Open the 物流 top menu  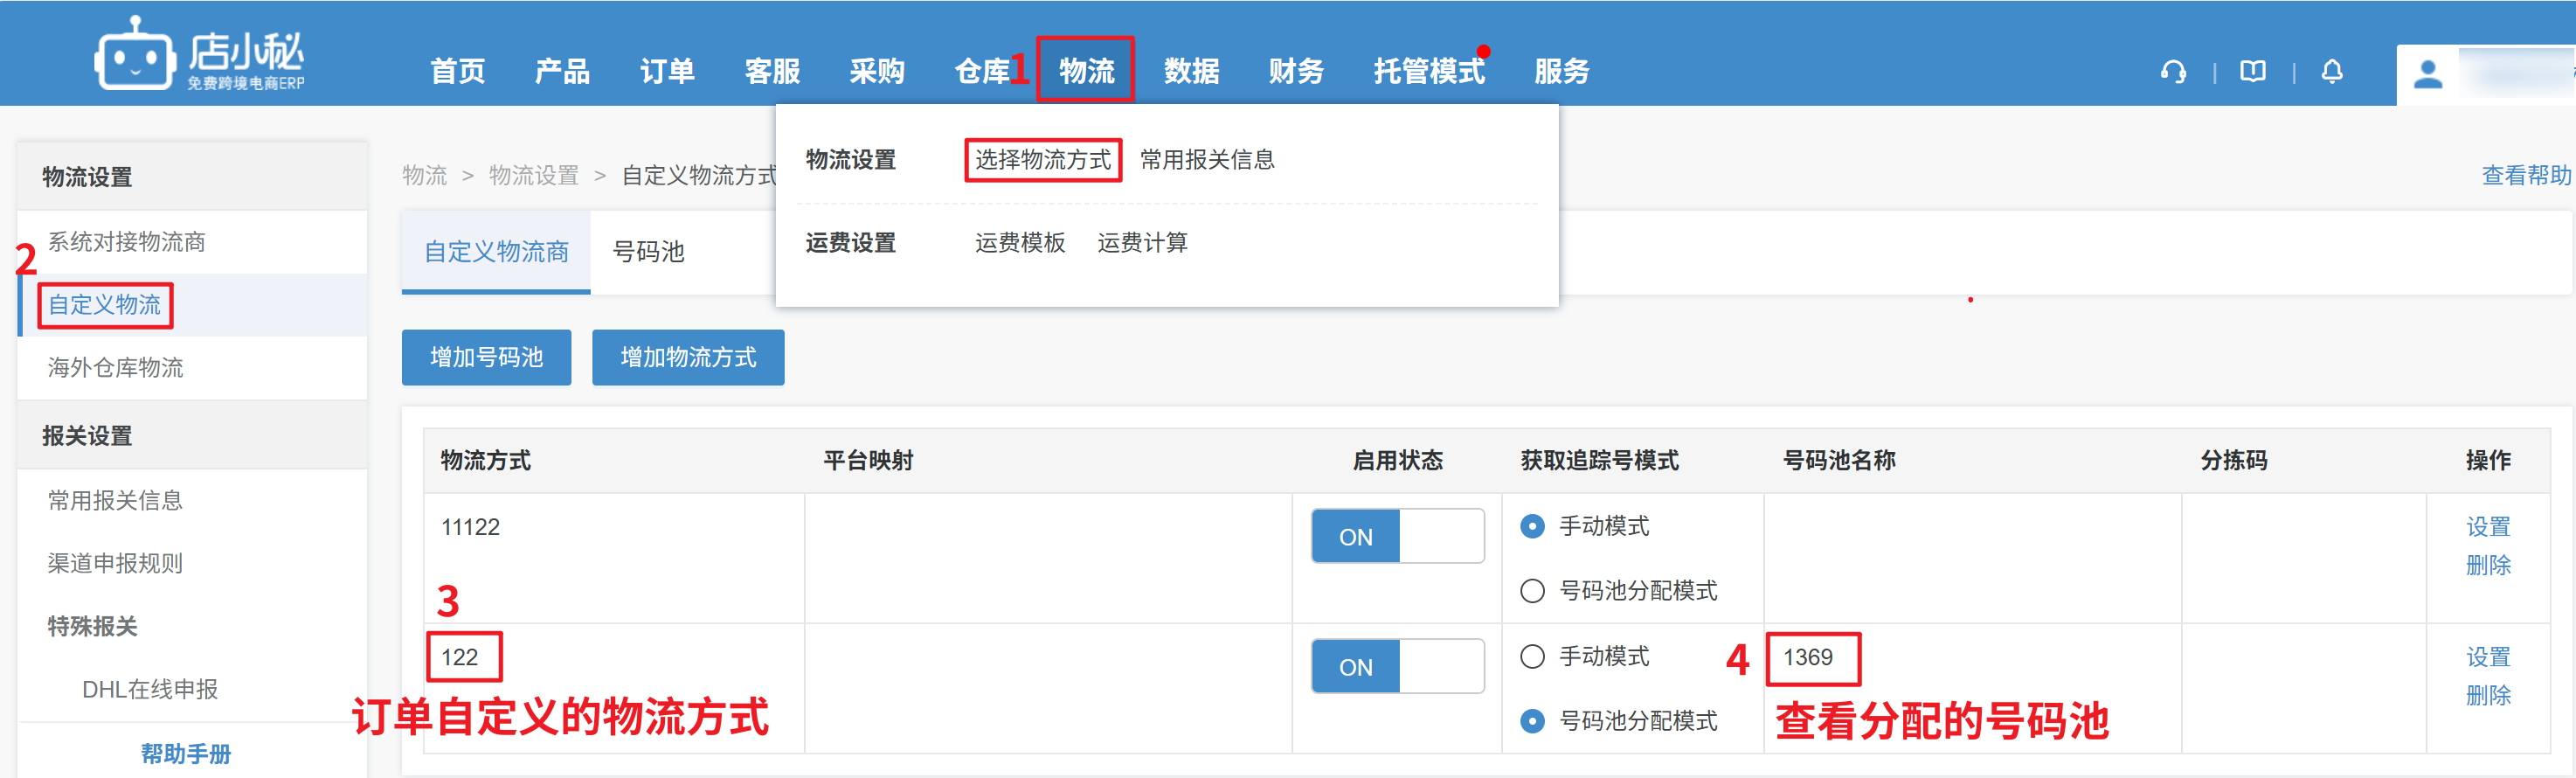(1086, 70)
